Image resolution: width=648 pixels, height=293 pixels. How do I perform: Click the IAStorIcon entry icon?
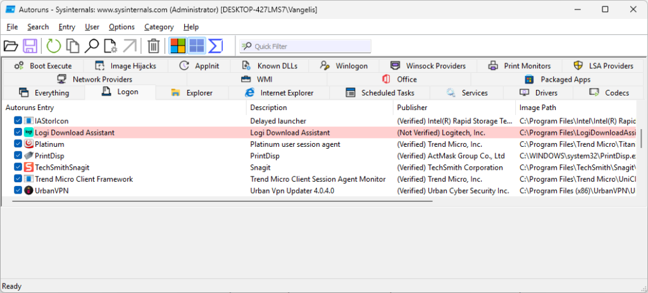click(x=28, y=121)
